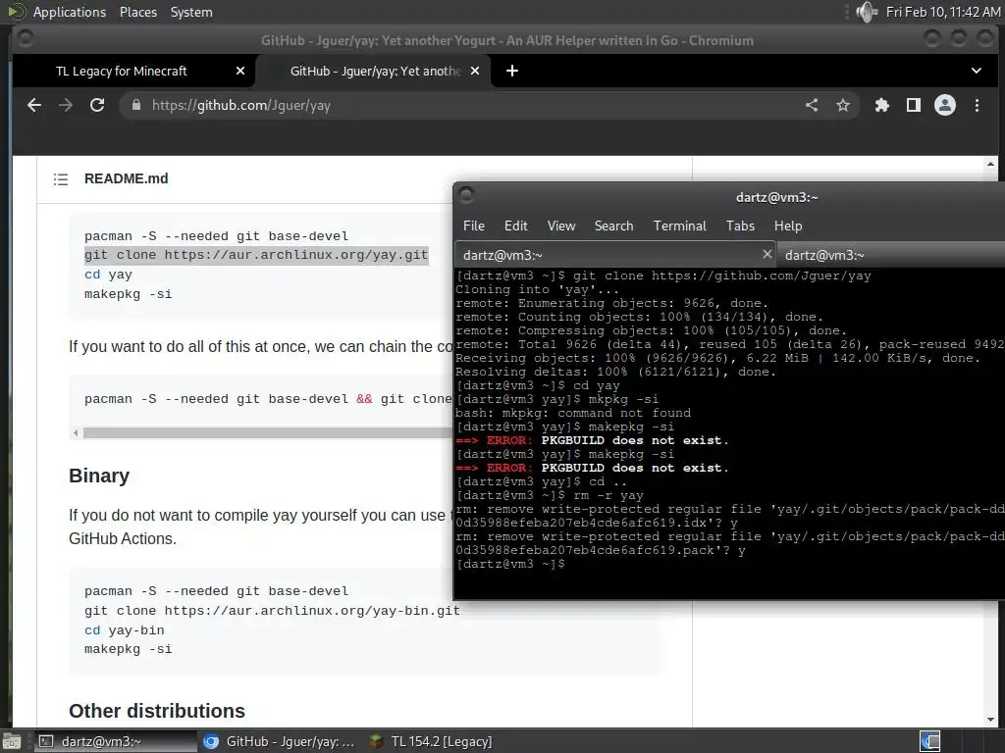
Task: Open Chromium extensions puzzle icon
Action: coord(882,105)
